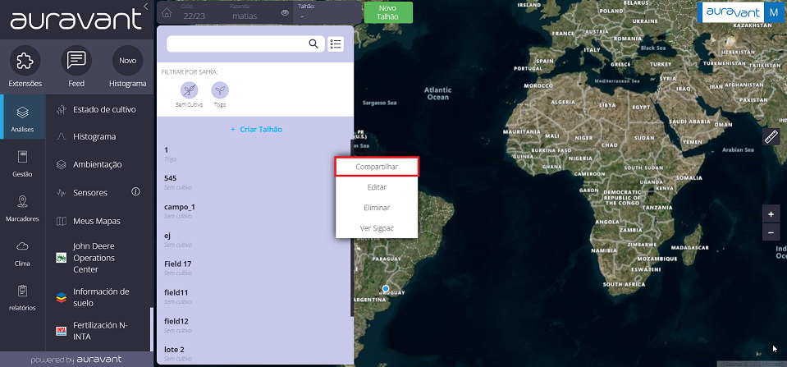Screen dimensions: 787x367
Task: Collapse the left sidebar with chevron
Action: (145, 7)
